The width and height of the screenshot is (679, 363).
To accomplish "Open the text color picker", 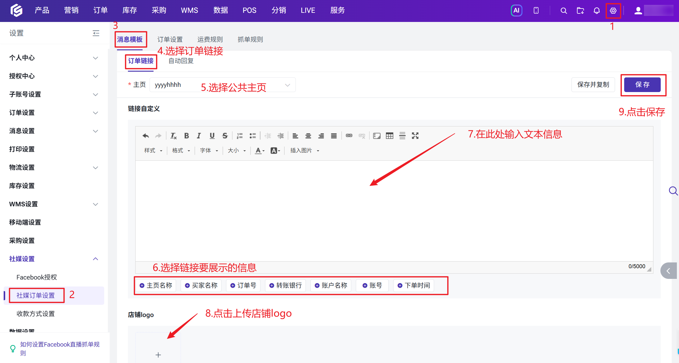I will pyautogui.click(x=260, y=150).
